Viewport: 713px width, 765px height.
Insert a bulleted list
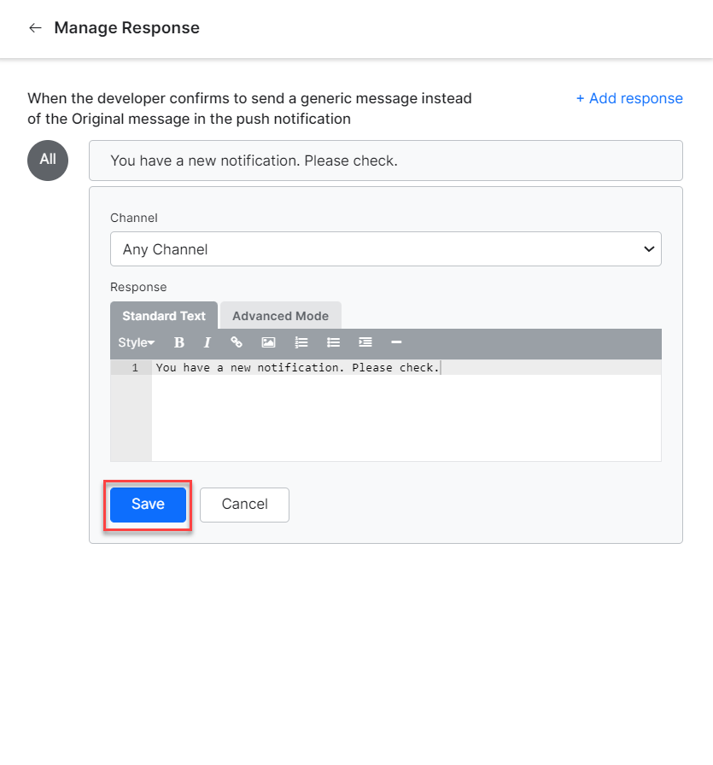click(x=333, y=342)
